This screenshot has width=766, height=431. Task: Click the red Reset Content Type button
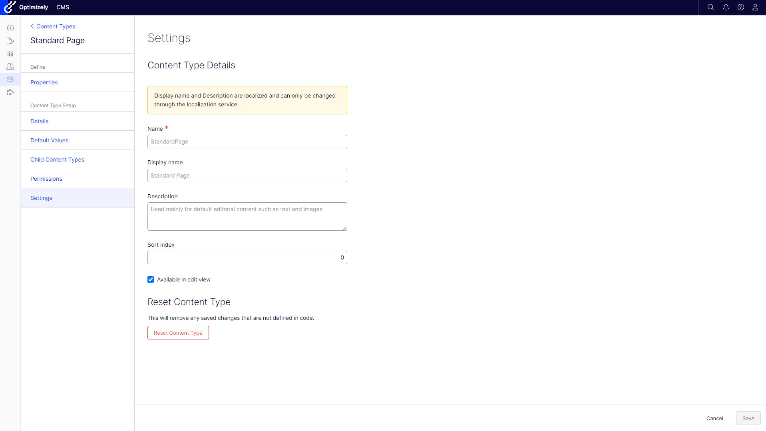coord(178,333)
